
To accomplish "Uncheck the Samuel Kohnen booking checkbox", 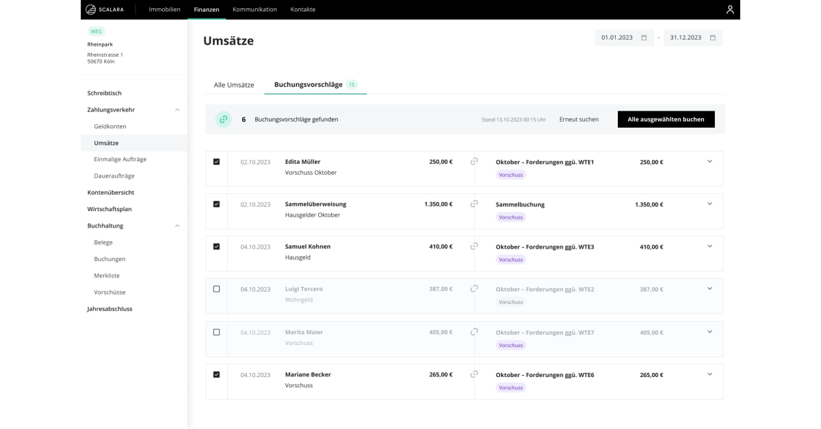I will point(216,247).
